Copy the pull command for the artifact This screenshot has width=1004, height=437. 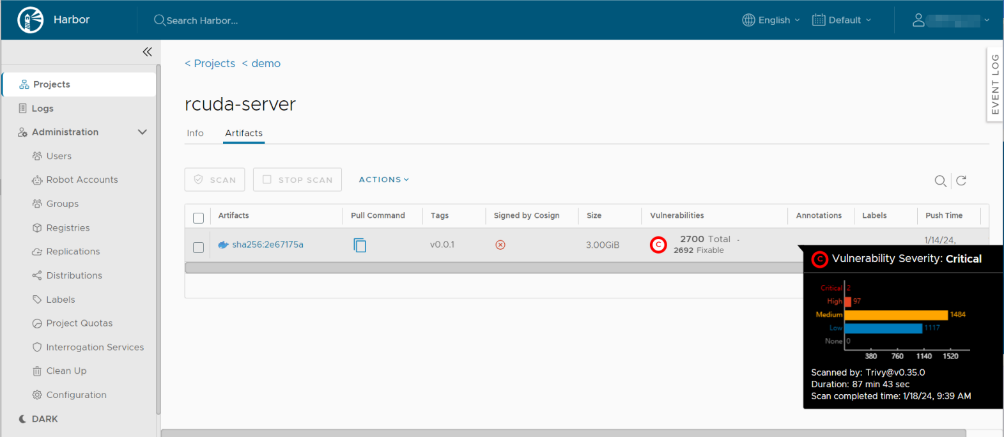click(360, 245)
